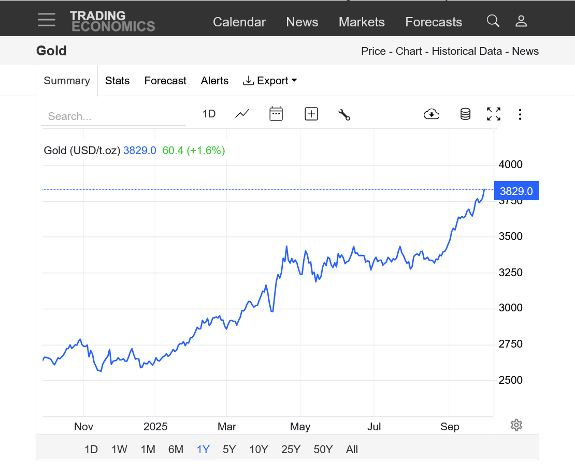Expand the Export dropdown
The height and width of the screenshot is (466, 575).
pyautogui.click(x=270, y=81)
